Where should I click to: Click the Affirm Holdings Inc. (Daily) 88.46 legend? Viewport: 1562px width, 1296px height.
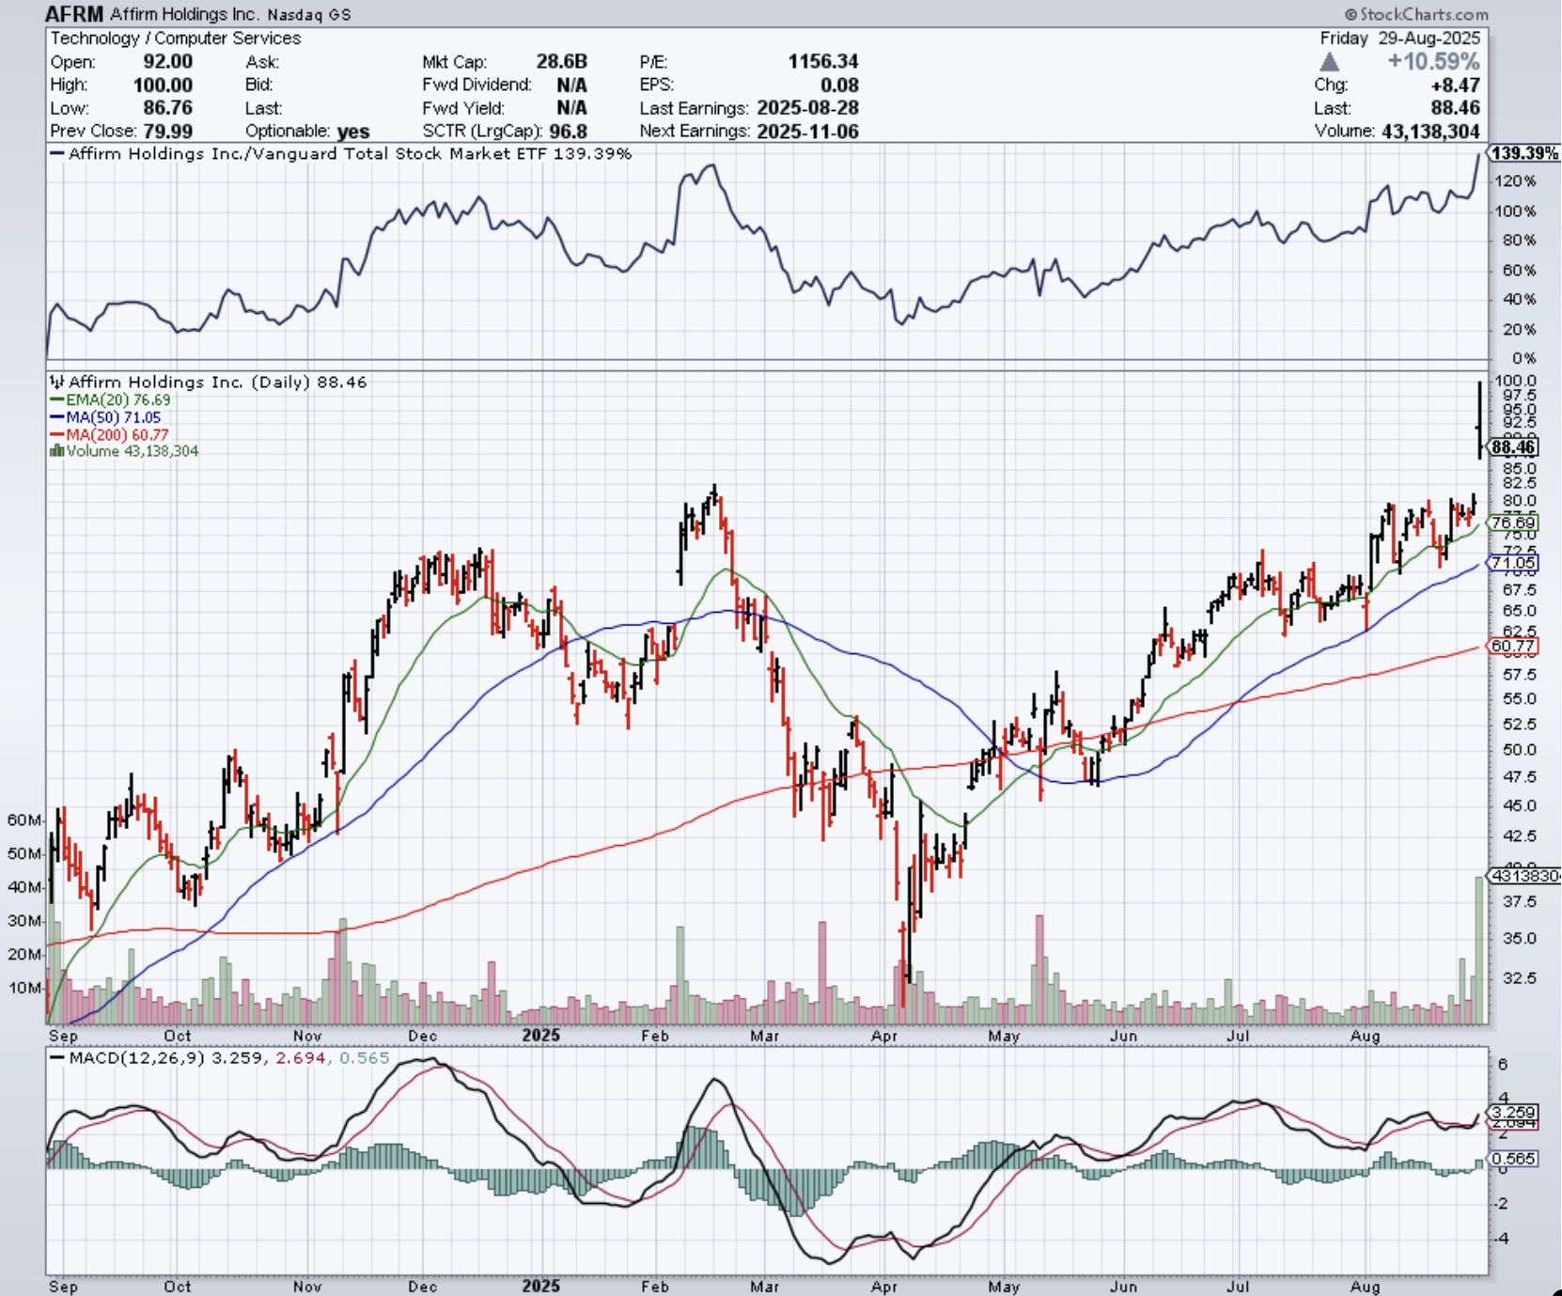tap(209, 383)
